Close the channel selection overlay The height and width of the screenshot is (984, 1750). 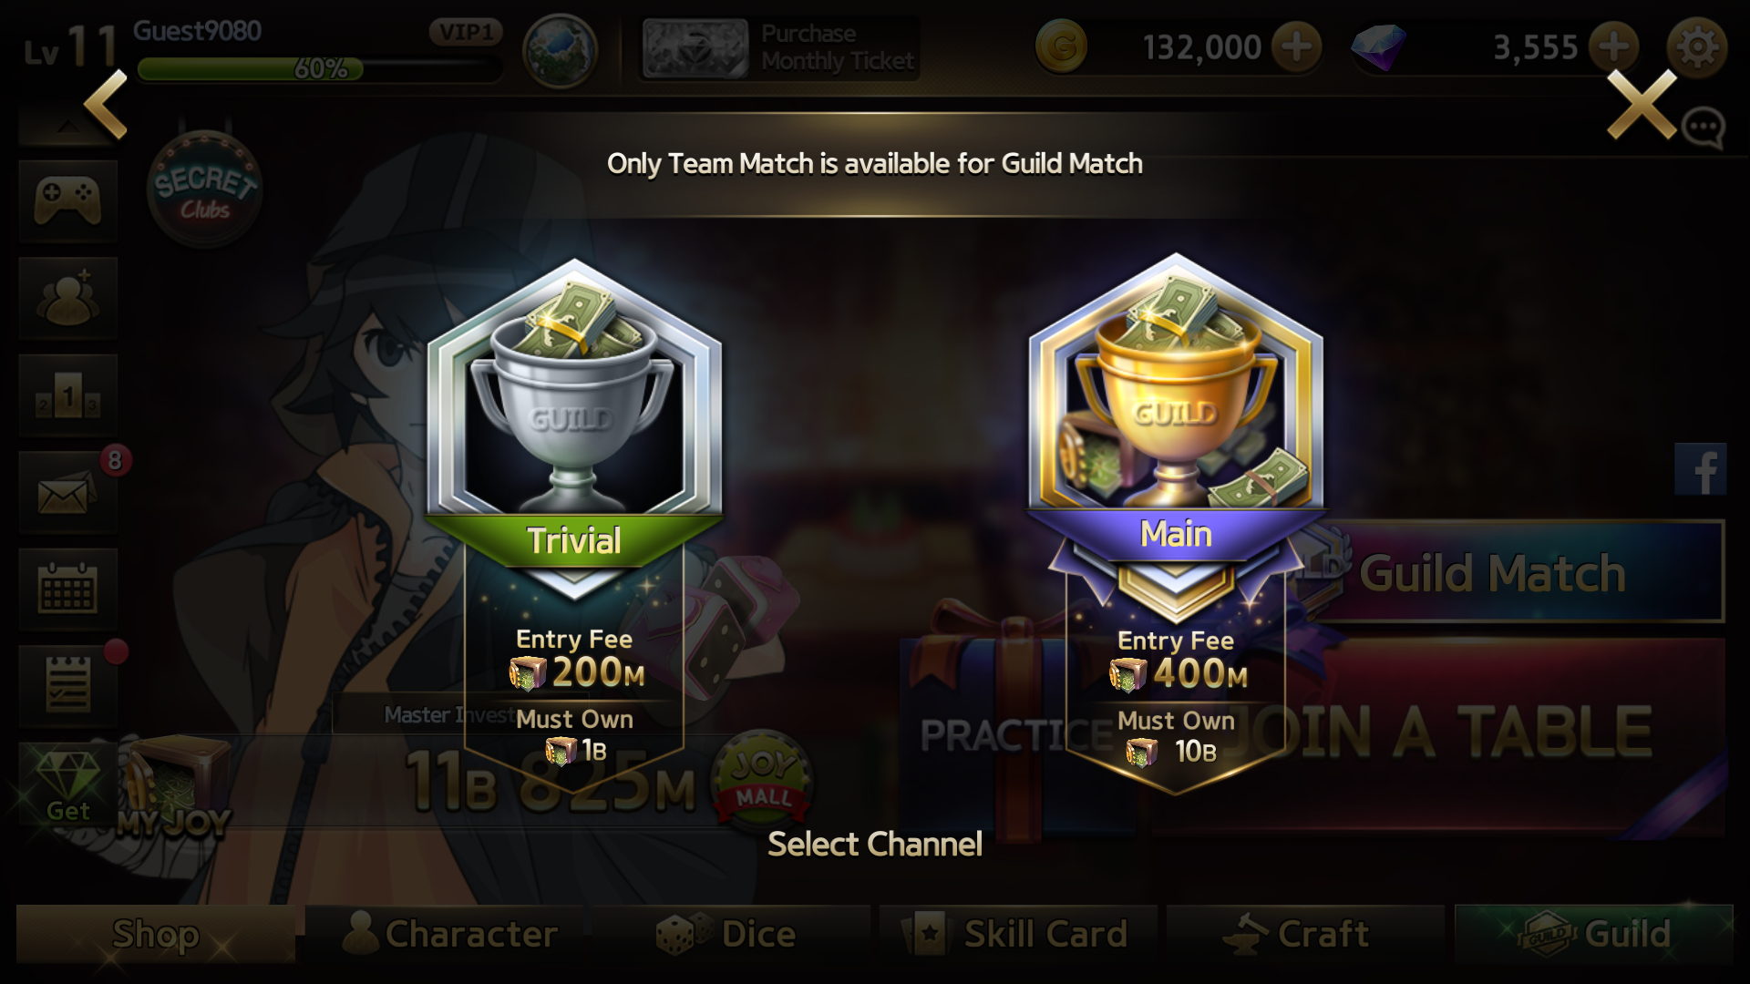[1642, 104]
